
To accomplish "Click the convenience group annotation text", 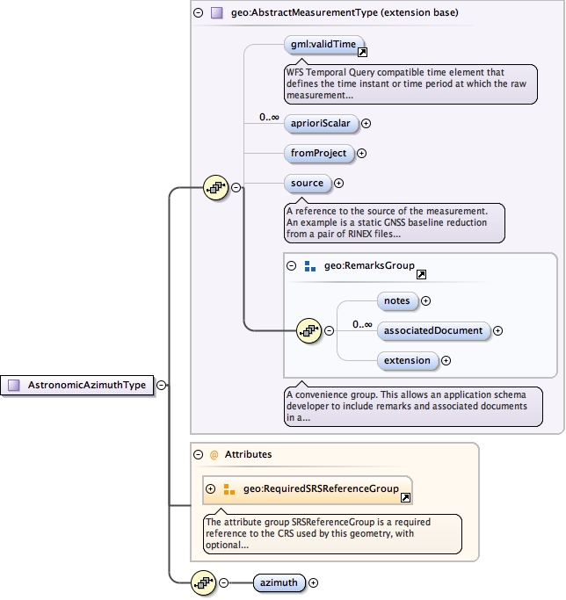I will 413,407.
